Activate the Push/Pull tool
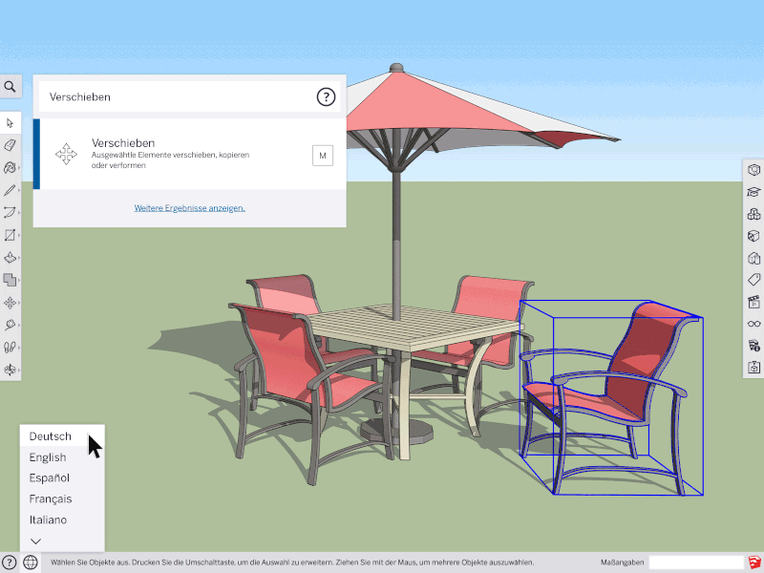This screenshot has height=573, width=764. 10,258
